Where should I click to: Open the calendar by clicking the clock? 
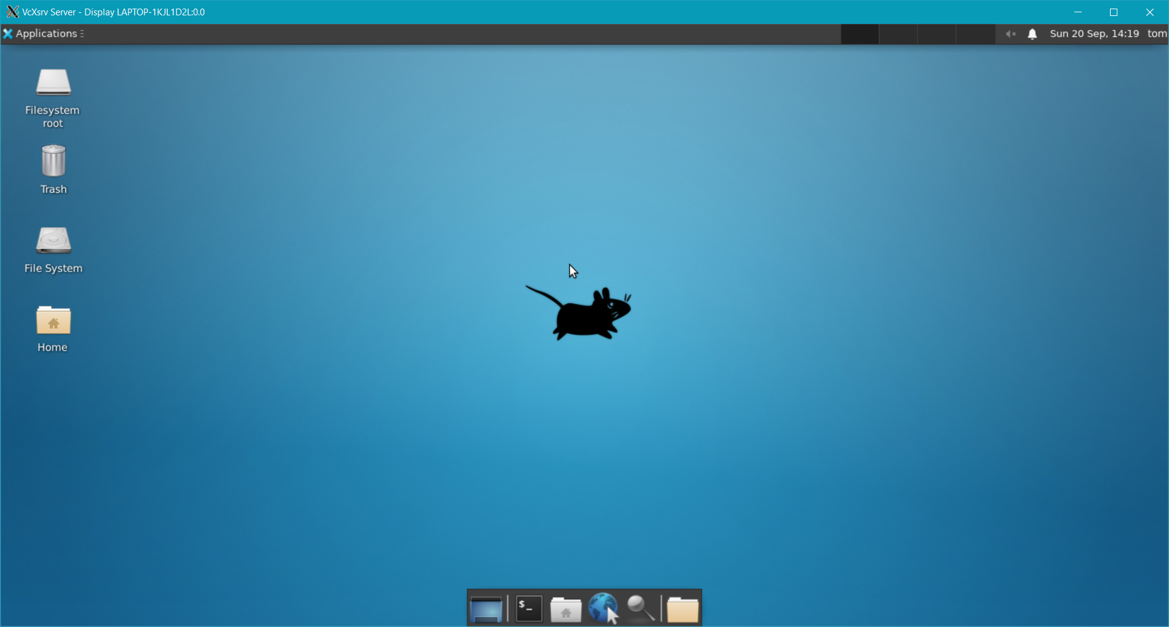1093,34
